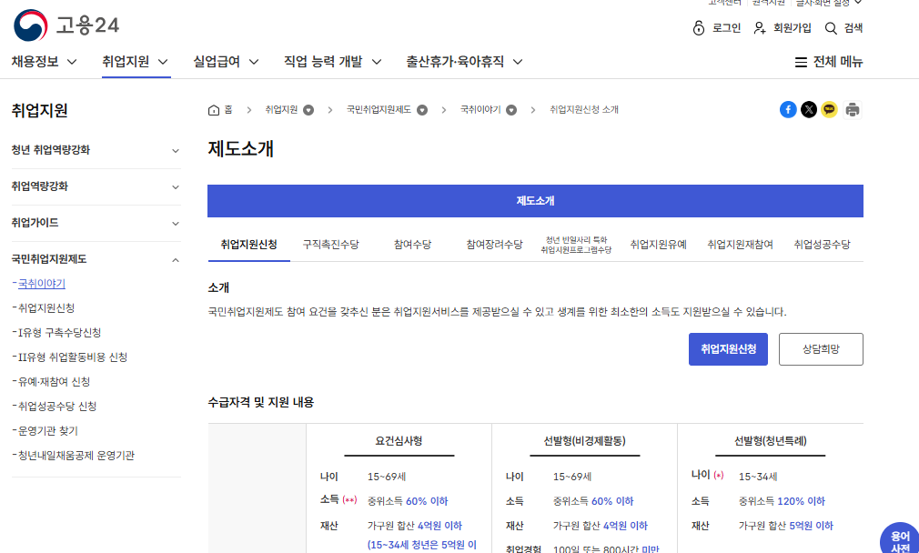Share the page via the Facebook icon
This screenshot has width=919, height=553.
[788, 109]
